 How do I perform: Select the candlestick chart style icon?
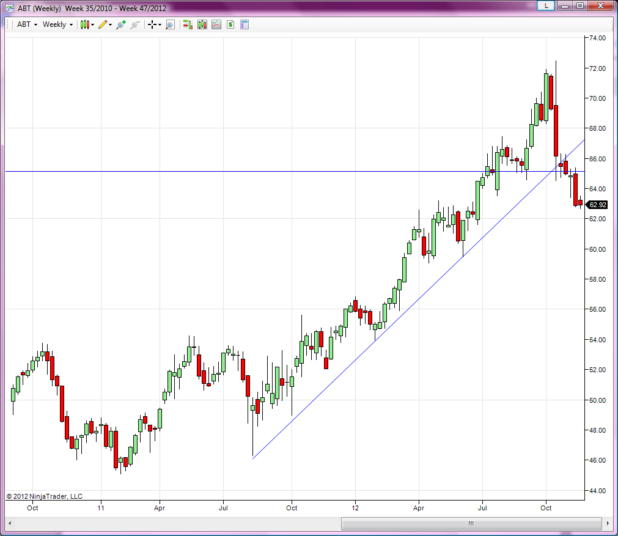tap(84, 24)
